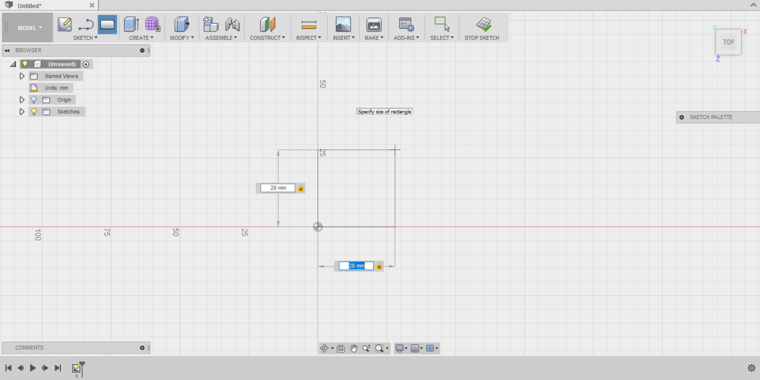760x380 pixels.
Task: Go to start of timeline
Action: [x=8, y=368]
